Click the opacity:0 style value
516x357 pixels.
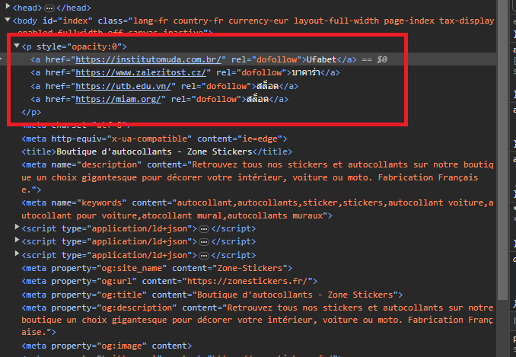(94, 46)
